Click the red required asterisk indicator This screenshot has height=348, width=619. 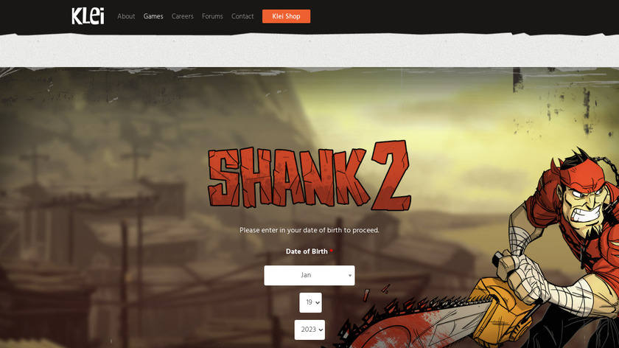pos(332,251)
